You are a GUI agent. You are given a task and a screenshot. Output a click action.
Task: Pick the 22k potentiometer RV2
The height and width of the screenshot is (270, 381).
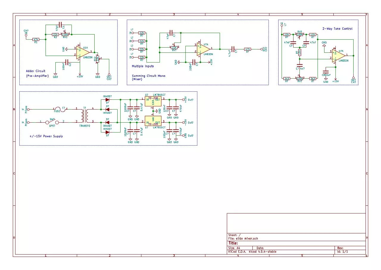click(98, 59)
